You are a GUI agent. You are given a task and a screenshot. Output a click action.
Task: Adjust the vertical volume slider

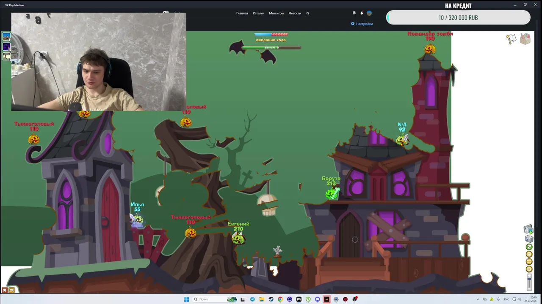(x=529, y=282)
